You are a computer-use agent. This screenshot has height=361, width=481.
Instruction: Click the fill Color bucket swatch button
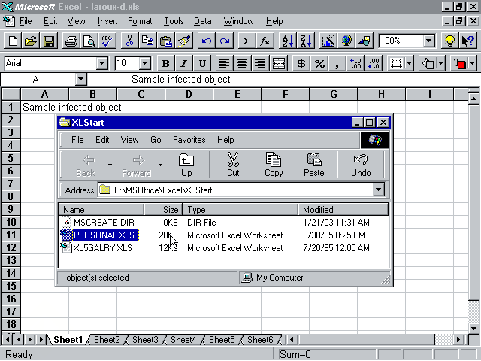[x=428, y=63]
